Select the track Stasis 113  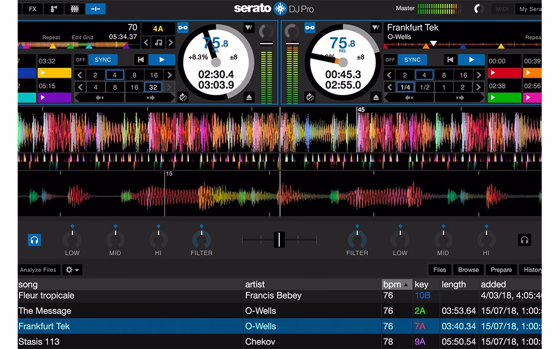tap(279, 342)
